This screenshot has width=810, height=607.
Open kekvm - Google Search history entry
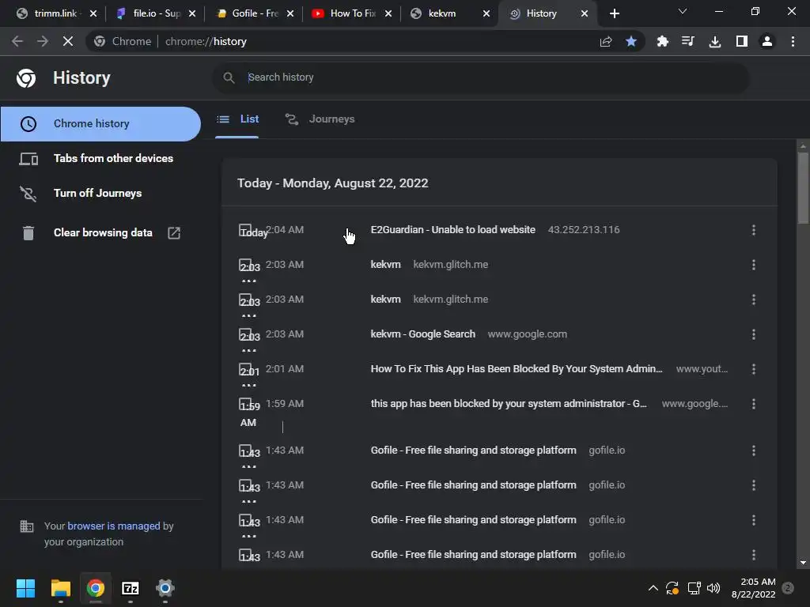pos(422,334)
